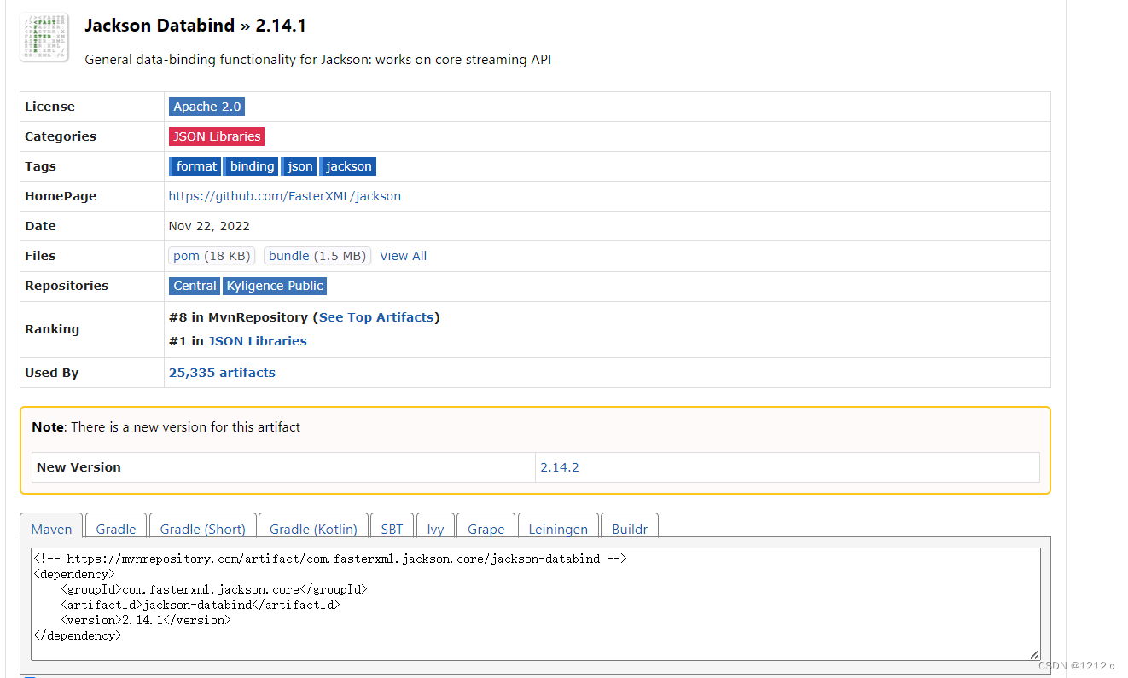This screenshot has width=1128, height=678.
Task: Open the github.com/FasterXML/jackson homepage link
Action: [285, 196]
